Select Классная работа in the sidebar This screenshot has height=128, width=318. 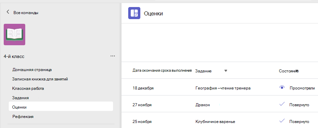click(x=28, y=88)
